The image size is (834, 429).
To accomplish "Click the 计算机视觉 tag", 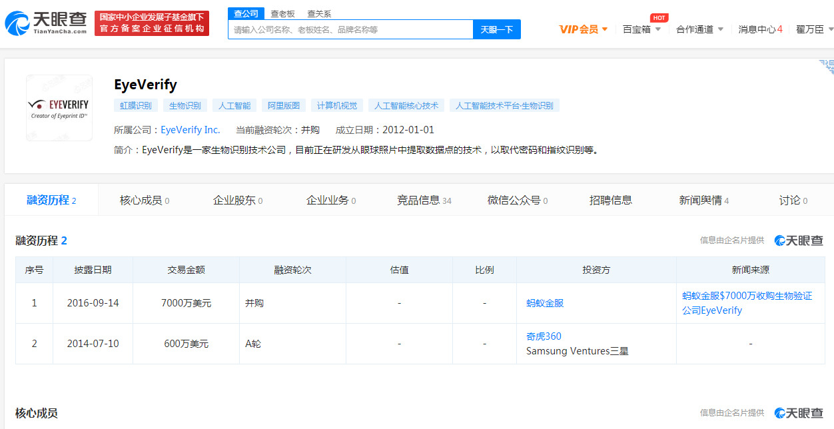I will click(337, 105).
